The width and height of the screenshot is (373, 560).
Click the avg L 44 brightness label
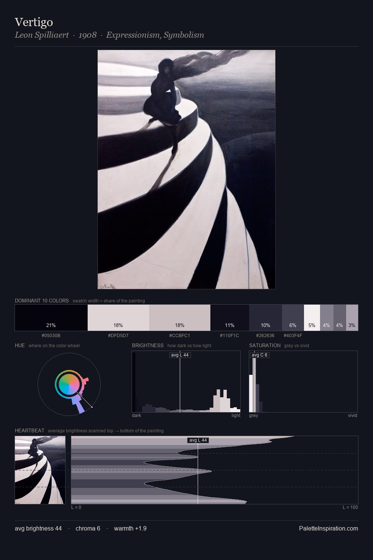180,355
